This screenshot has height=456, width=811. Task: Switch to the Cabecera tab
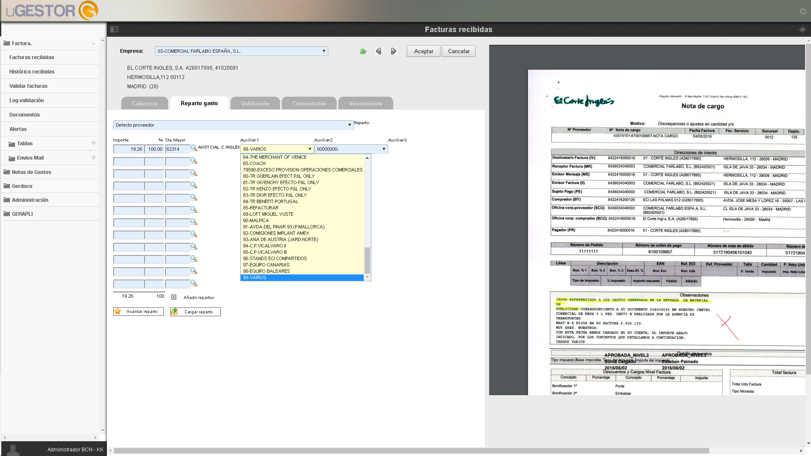click(144, 103)
